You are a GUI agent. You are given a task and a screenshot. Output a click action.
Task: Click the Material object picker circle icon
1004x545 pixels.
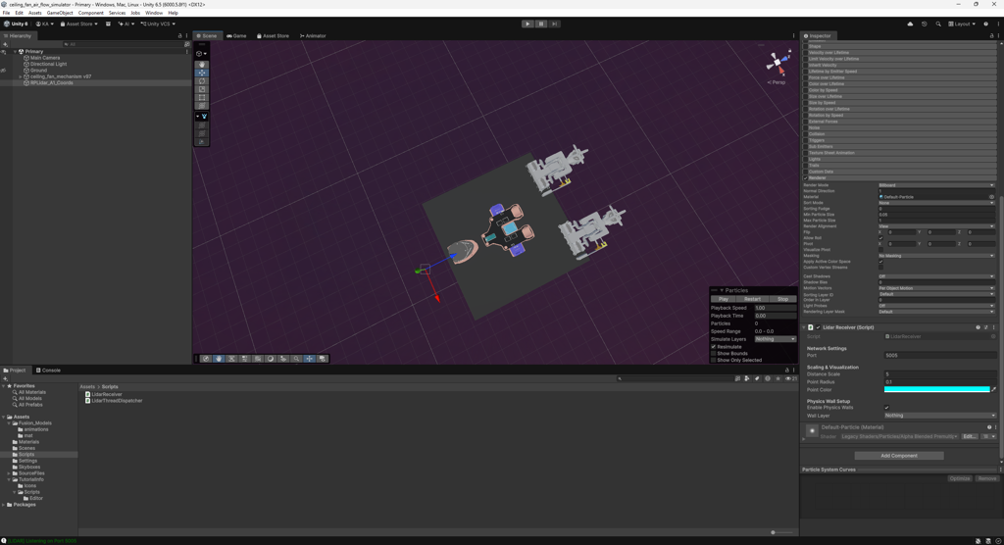[992, 197]
